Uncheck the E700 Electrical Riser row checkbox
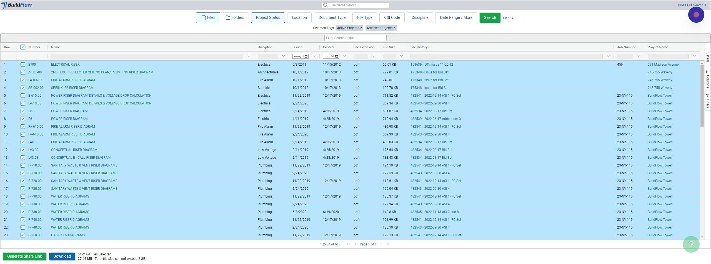 click(x=23, y=65)
